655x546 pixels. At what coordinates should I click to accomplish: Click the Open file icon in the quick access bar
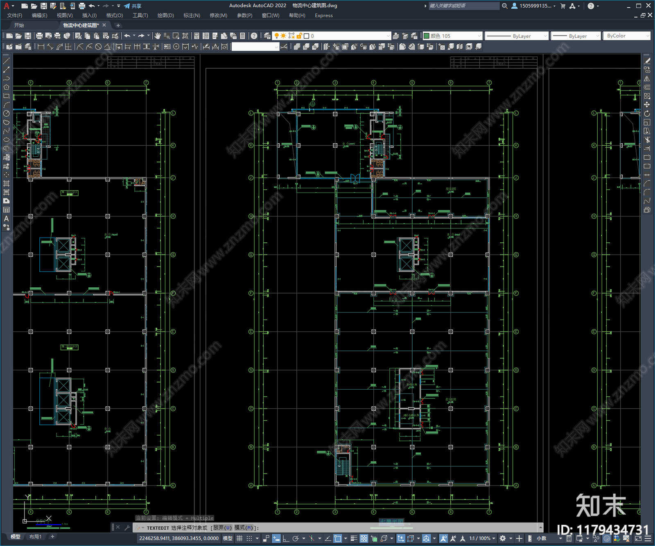34,6
